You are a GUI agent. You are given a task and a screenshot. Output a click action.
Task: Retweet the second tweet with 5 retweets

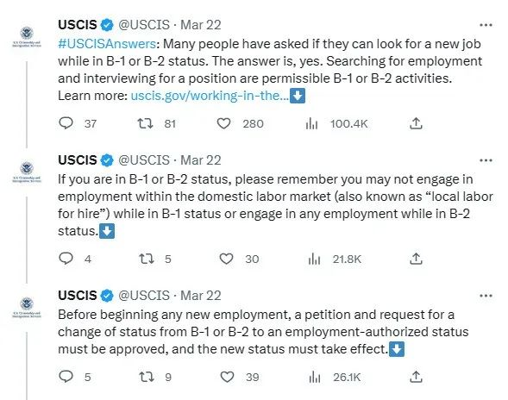tap(147, 259)
